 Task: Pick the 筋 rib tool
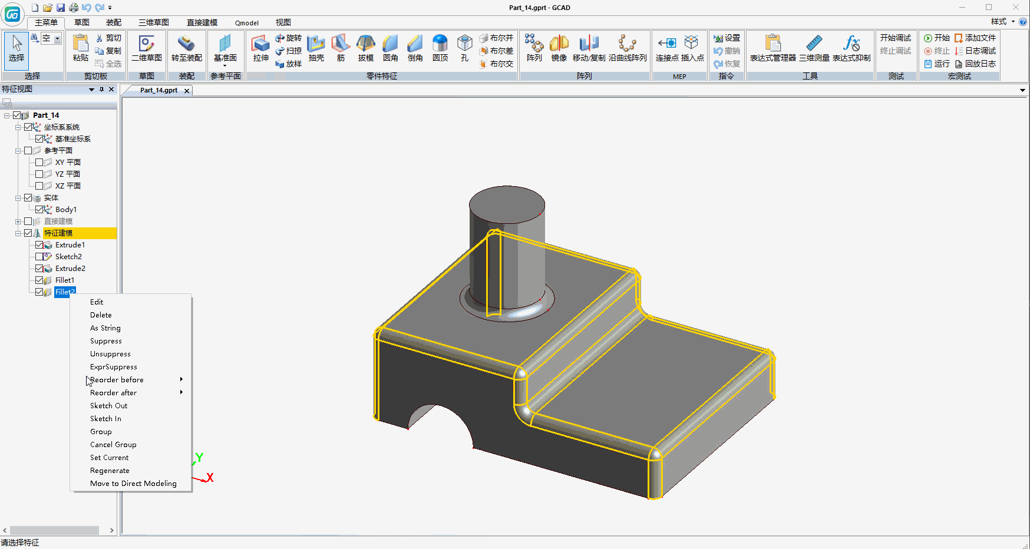(341, 48)
